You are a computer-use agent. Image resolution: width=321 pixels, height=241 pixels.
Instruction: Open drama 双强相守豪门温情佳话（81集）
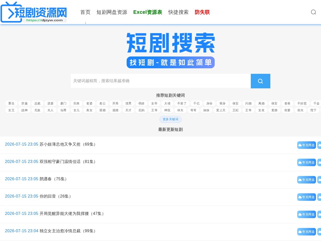[x=68, y=162]
